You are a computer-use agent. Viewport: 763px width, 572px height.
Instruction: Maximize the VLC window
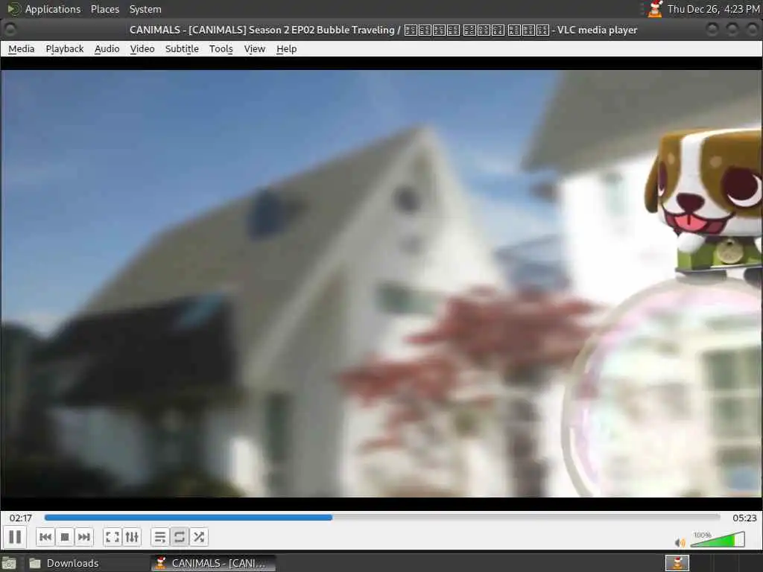pos(732,30)
